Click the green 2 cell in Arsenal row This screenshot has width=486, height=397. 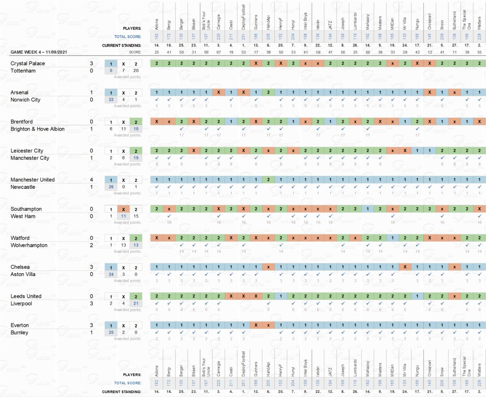tap(269, 92)
